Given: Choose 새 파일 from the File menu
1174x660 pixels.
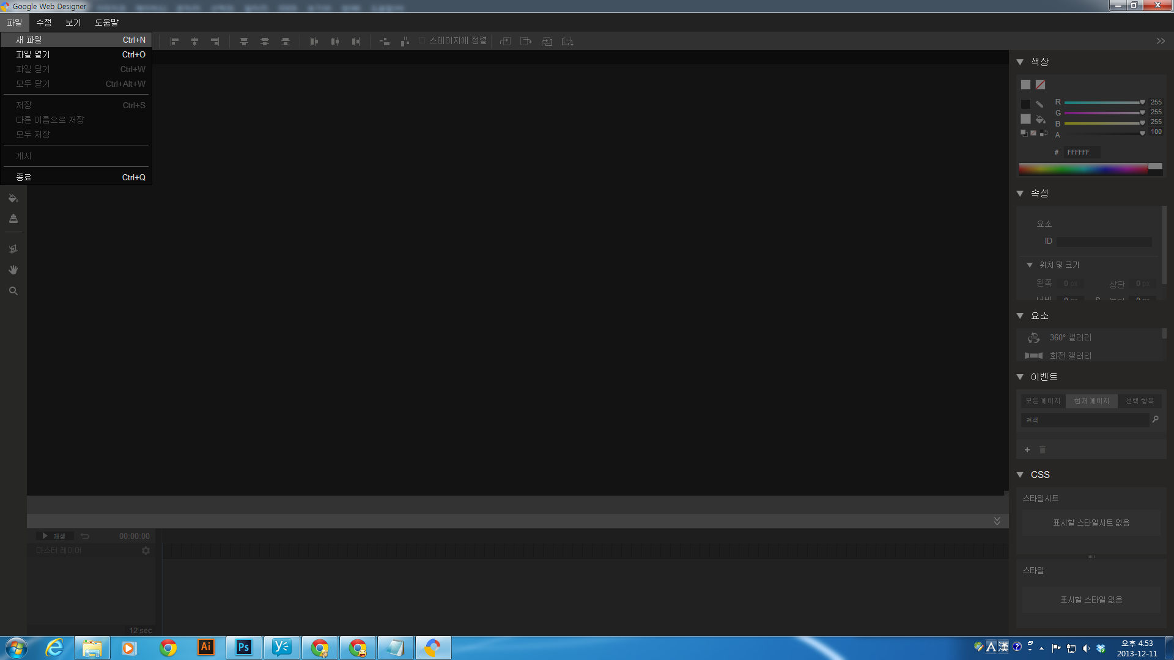Looking at the screenshot, I should (x=29, y=40).
